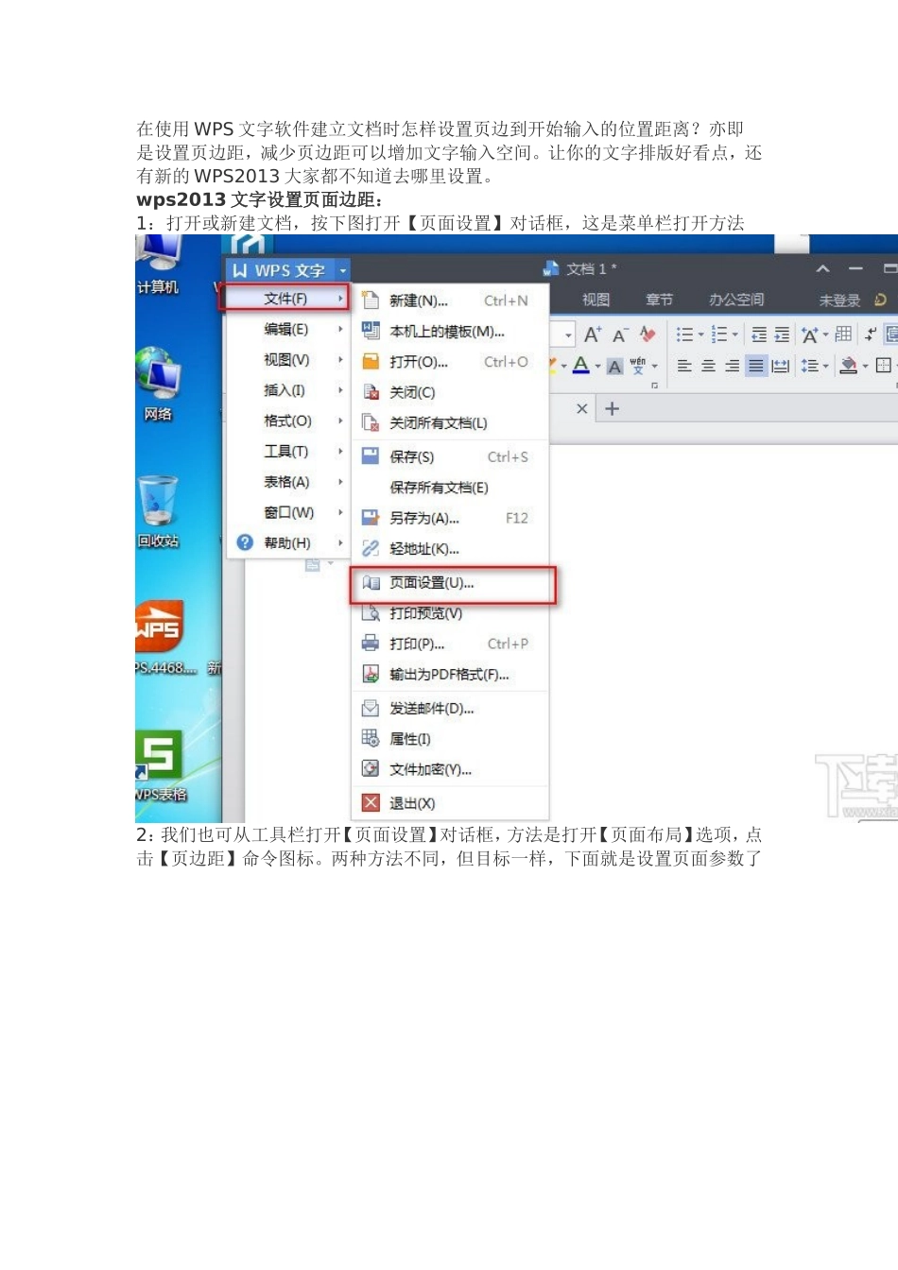Click the 打开(O) folder icon
Screen dimensions: 898x1270
(371, 362)
